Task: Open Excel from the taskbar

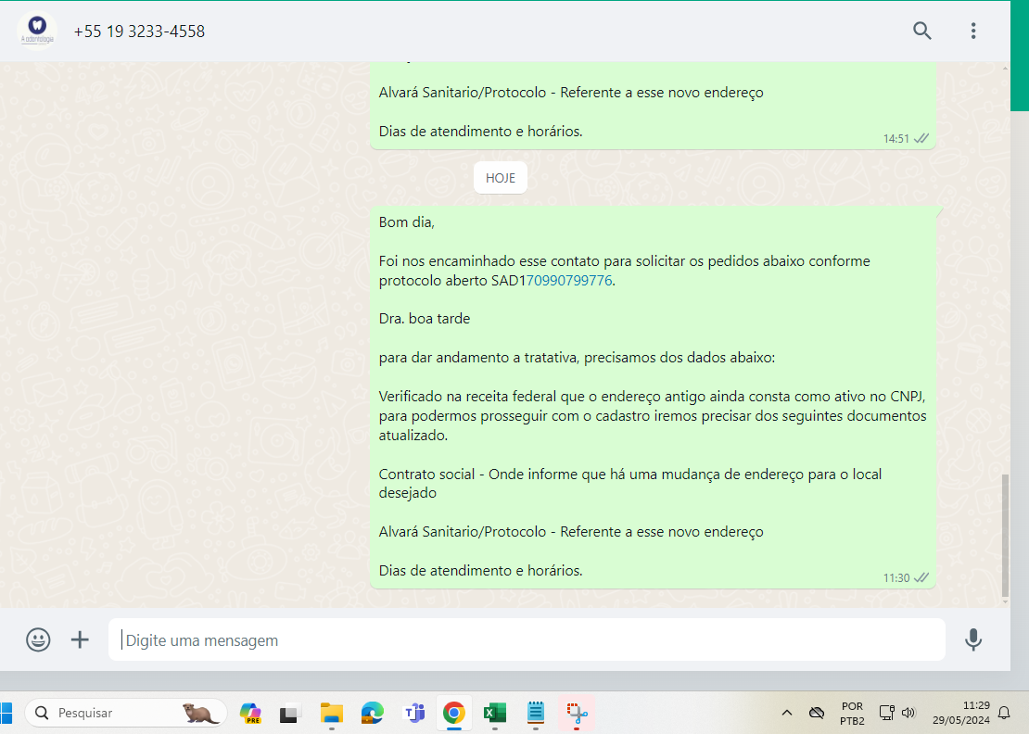Action: [x=495, y=713]
